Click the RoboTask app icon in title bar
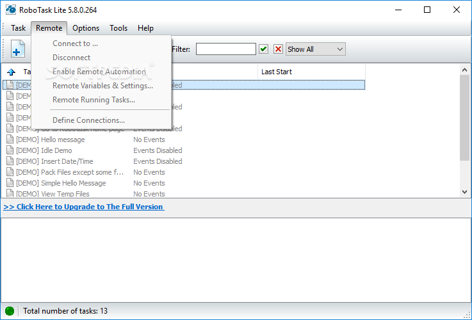The image size is (472, 320). 11,10
